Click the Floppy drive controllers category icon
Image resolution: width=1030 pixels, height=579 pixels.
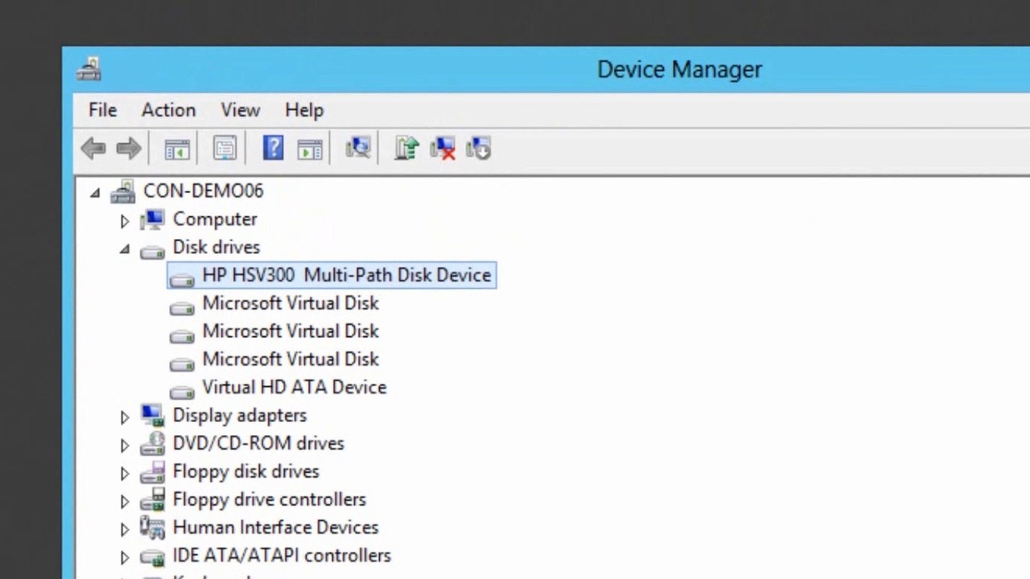click(x=152, y=499)
